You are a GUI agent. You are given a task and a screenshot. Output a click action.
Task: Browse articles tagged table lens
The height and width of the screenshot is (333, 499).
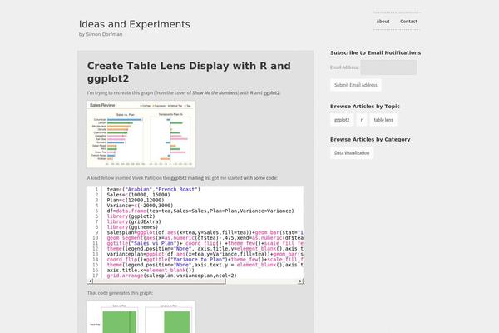tap(383, 120)
